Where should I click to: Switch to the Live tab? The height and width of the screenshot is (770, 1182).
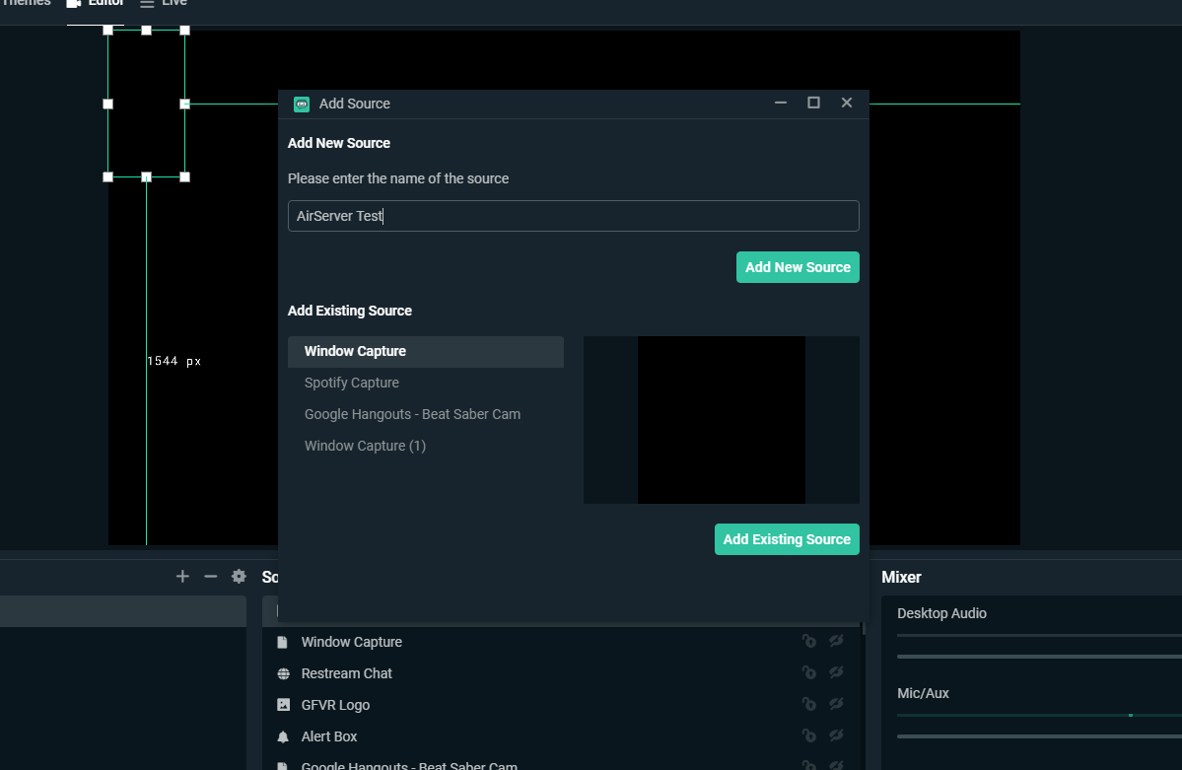[x=164, y=4]
